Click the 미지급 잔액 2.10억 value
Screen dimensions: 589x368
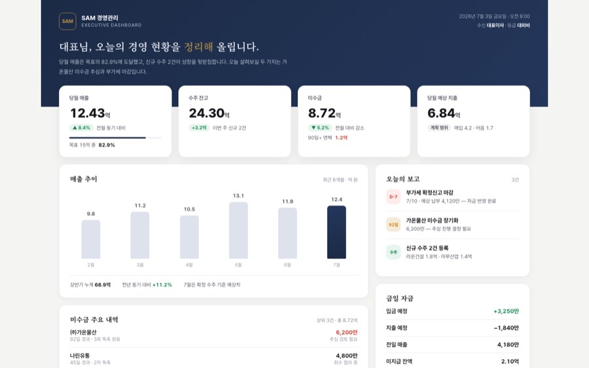pos(510,361)
